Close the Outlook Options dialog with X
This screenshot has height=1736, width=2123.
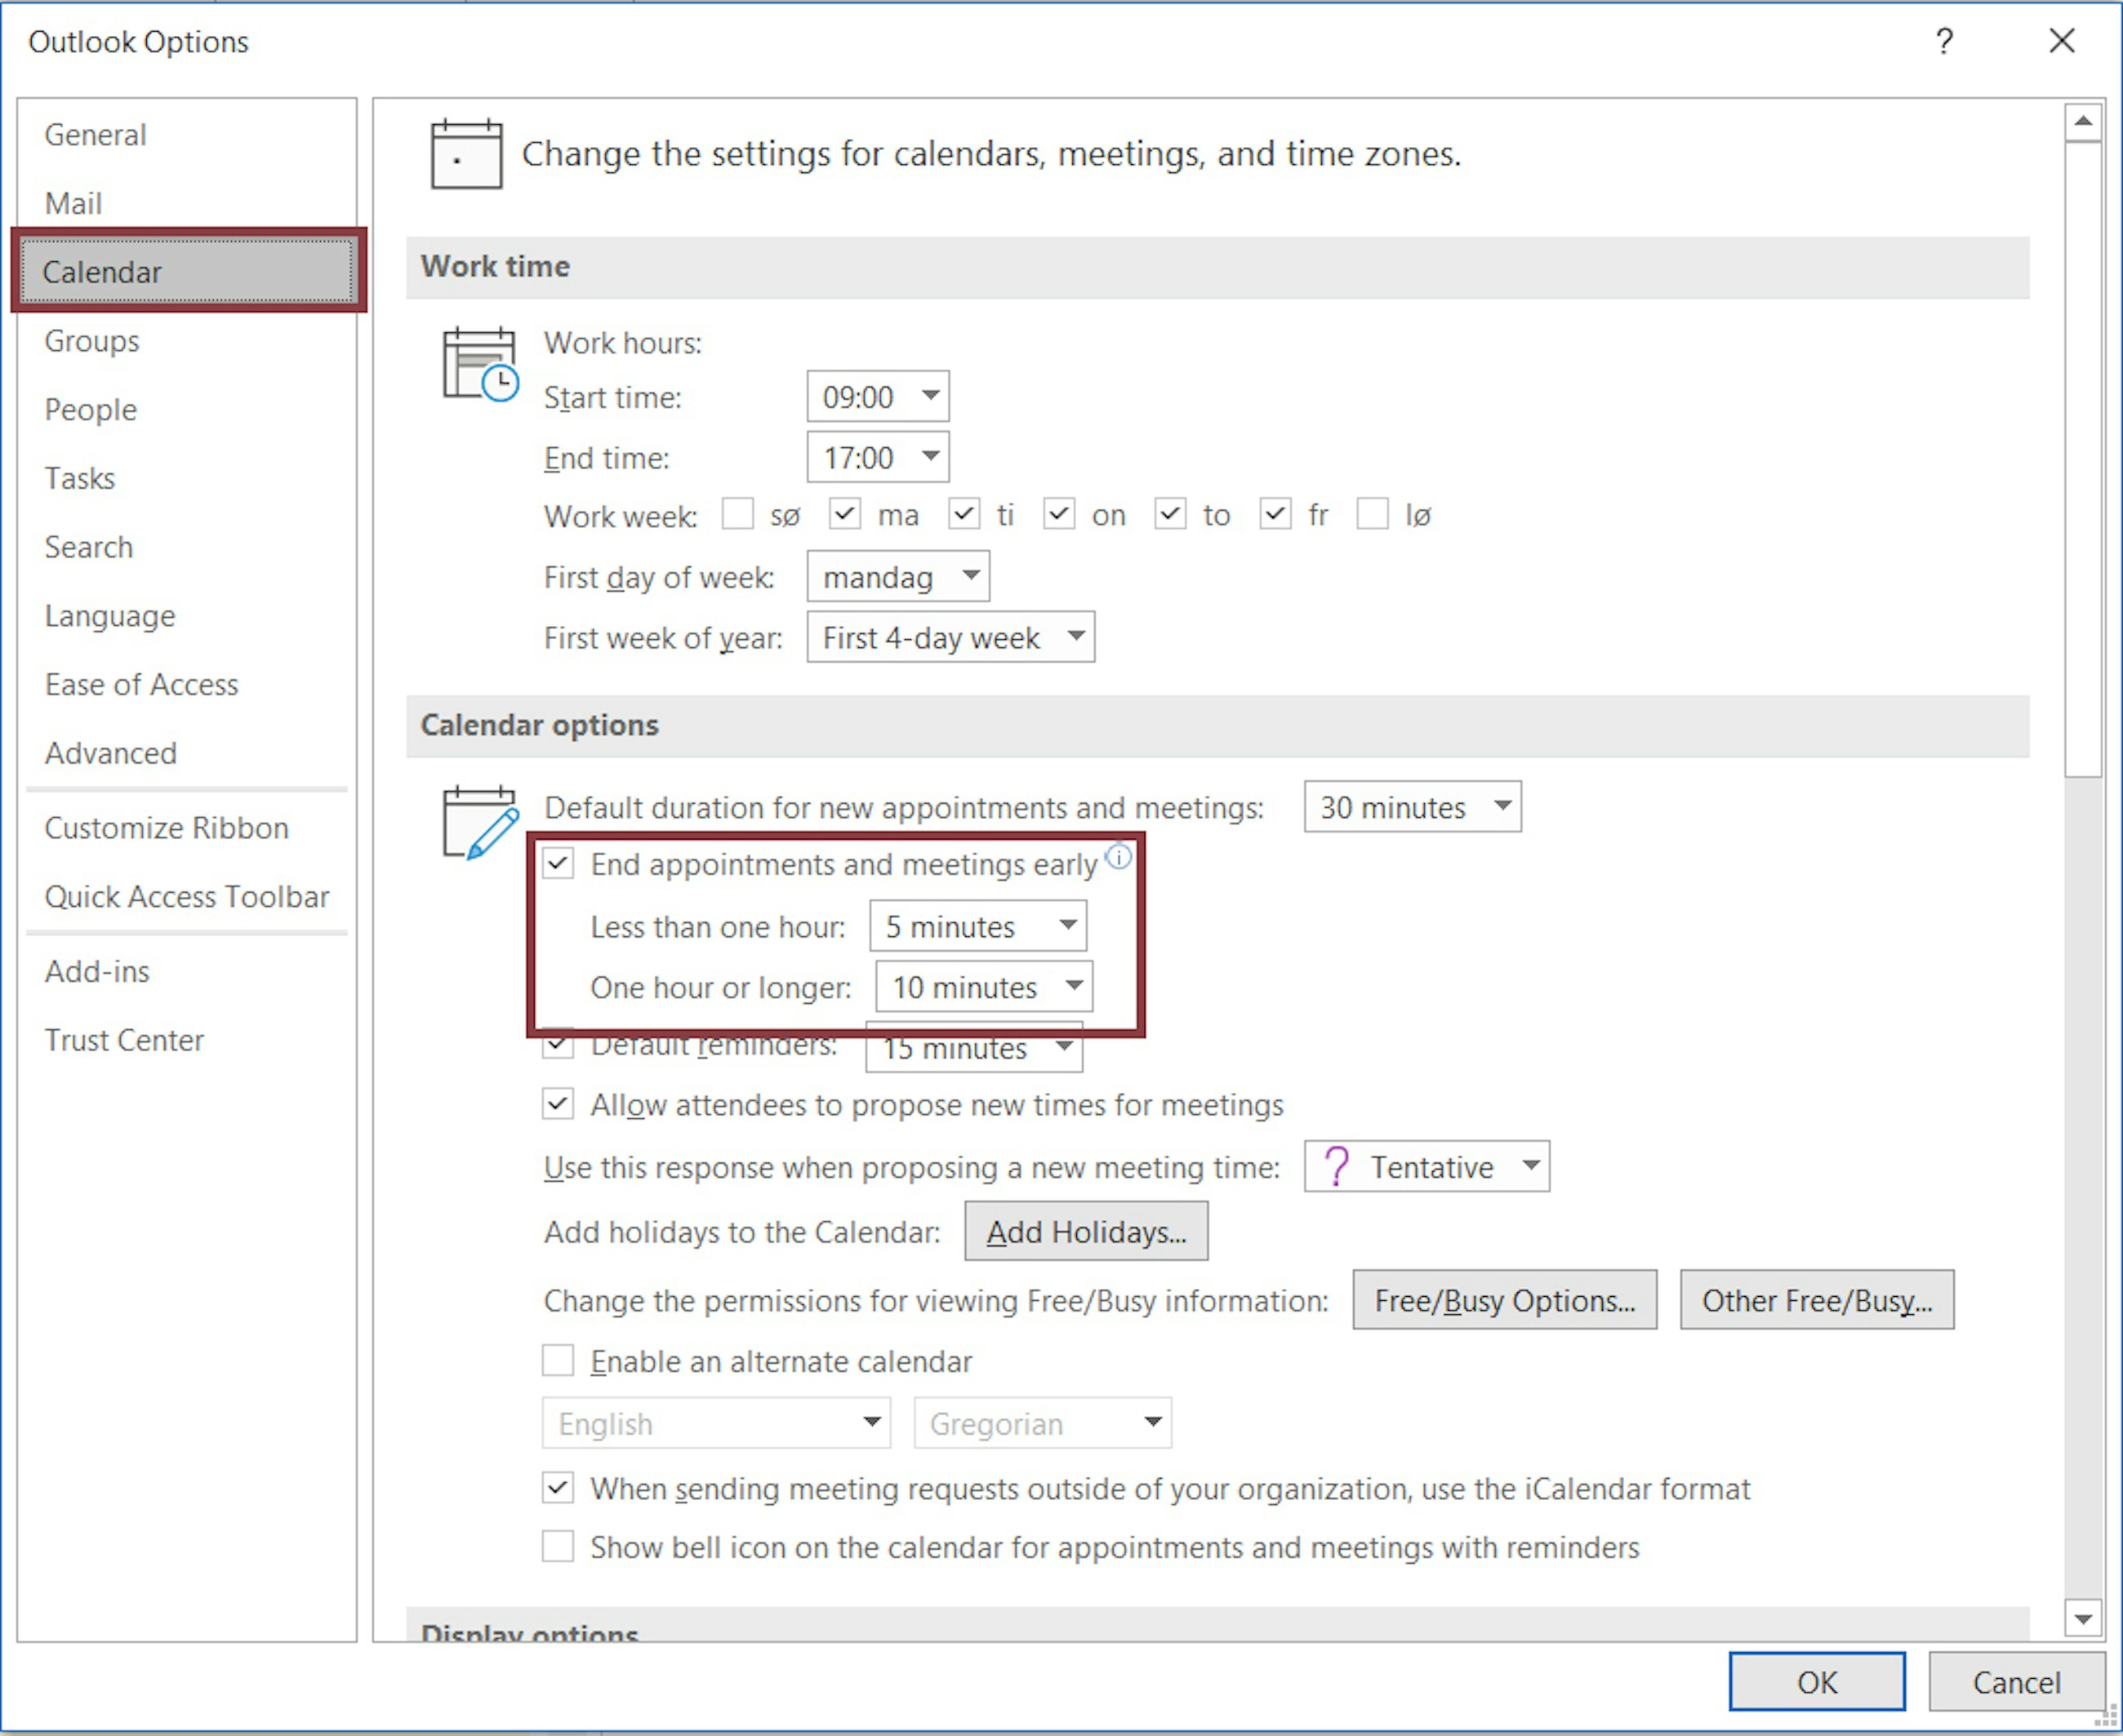[x=2061, y=41]
